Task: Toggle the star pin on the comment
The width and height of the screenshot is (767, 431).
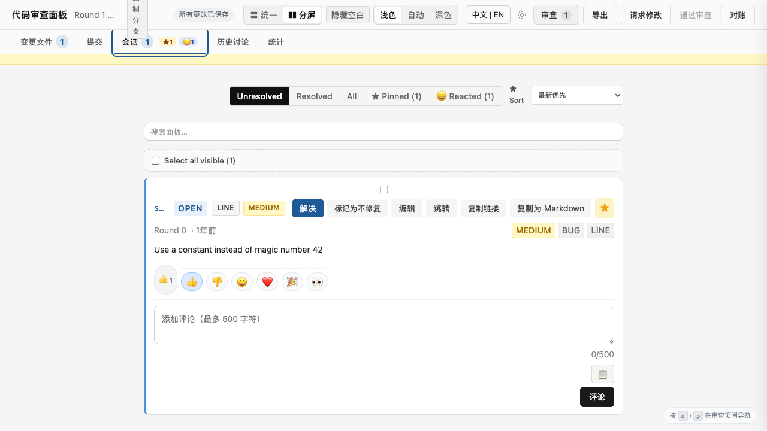Action: click(605, 208)
